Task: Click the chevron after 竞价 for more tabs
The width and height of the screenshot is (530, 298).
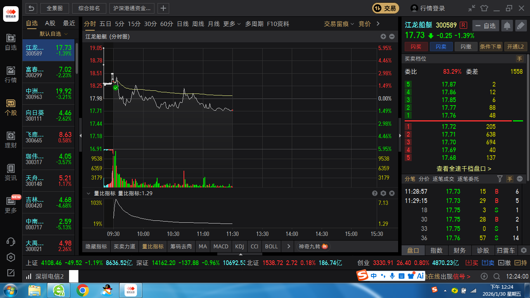Action: (x=378, y=24)
